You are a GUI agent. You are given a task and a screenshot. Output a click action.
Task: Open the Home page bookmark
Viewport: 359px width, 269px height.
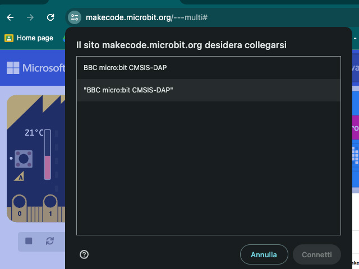29,38
